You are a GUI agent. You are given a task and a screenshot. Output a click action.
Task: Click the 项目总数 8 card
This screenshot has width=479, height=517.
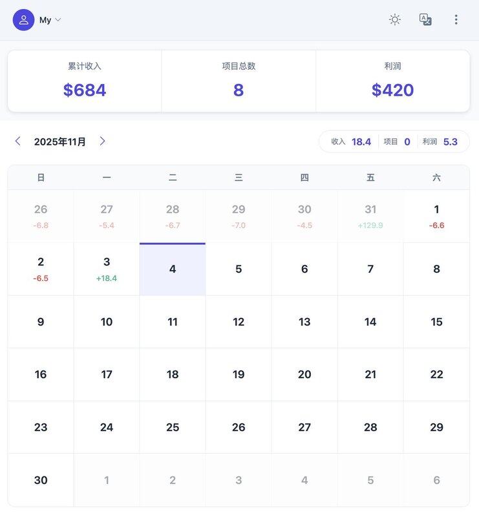pos(239,81)
